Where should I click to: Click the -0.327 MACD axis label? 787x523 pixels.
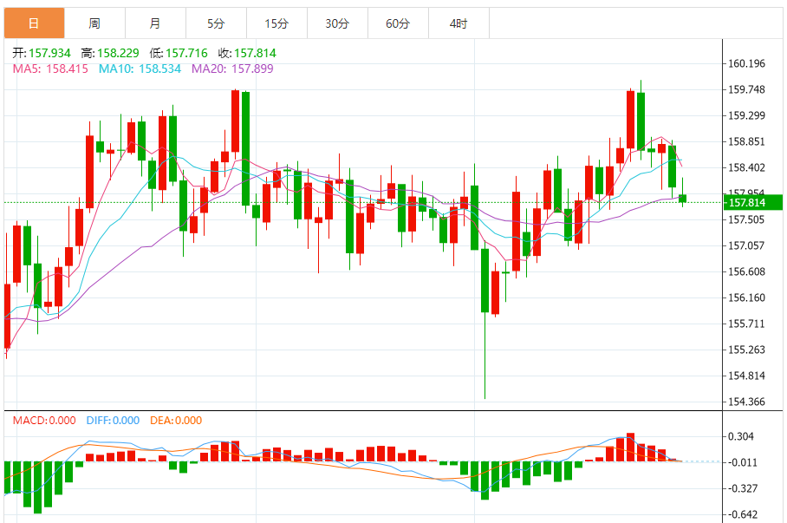click(x=742, y=489)
